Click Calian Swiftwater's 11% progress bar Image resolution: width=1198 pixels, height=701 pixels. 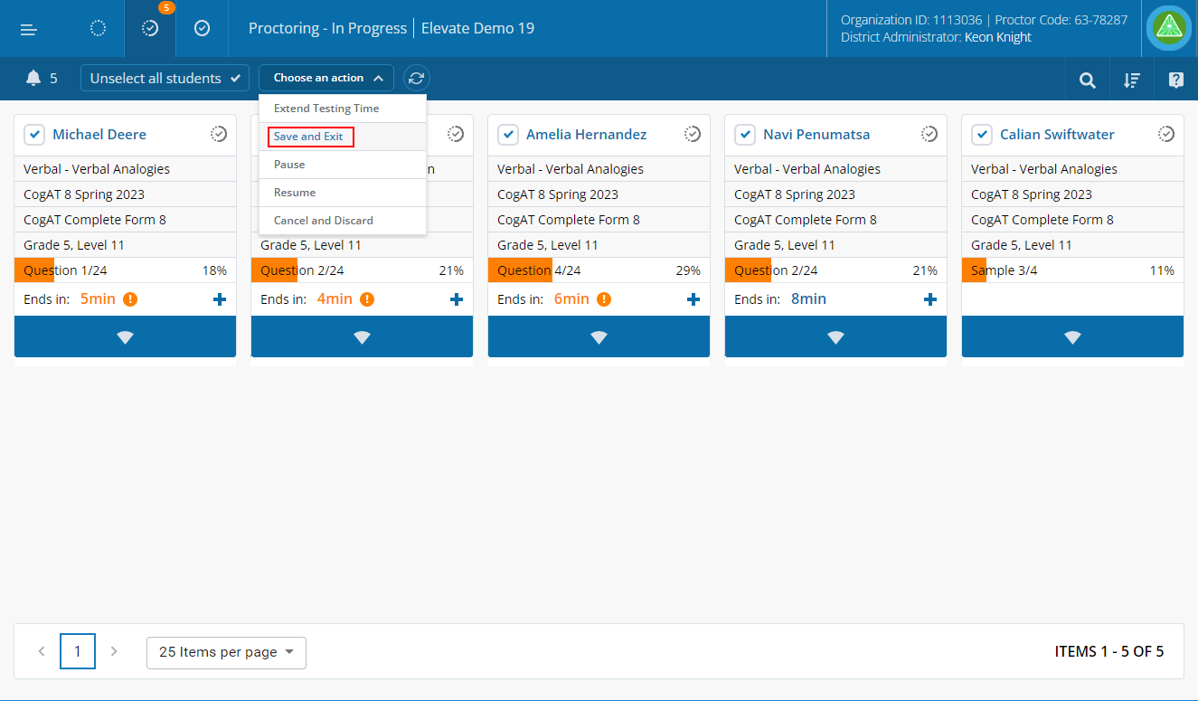1073,270
